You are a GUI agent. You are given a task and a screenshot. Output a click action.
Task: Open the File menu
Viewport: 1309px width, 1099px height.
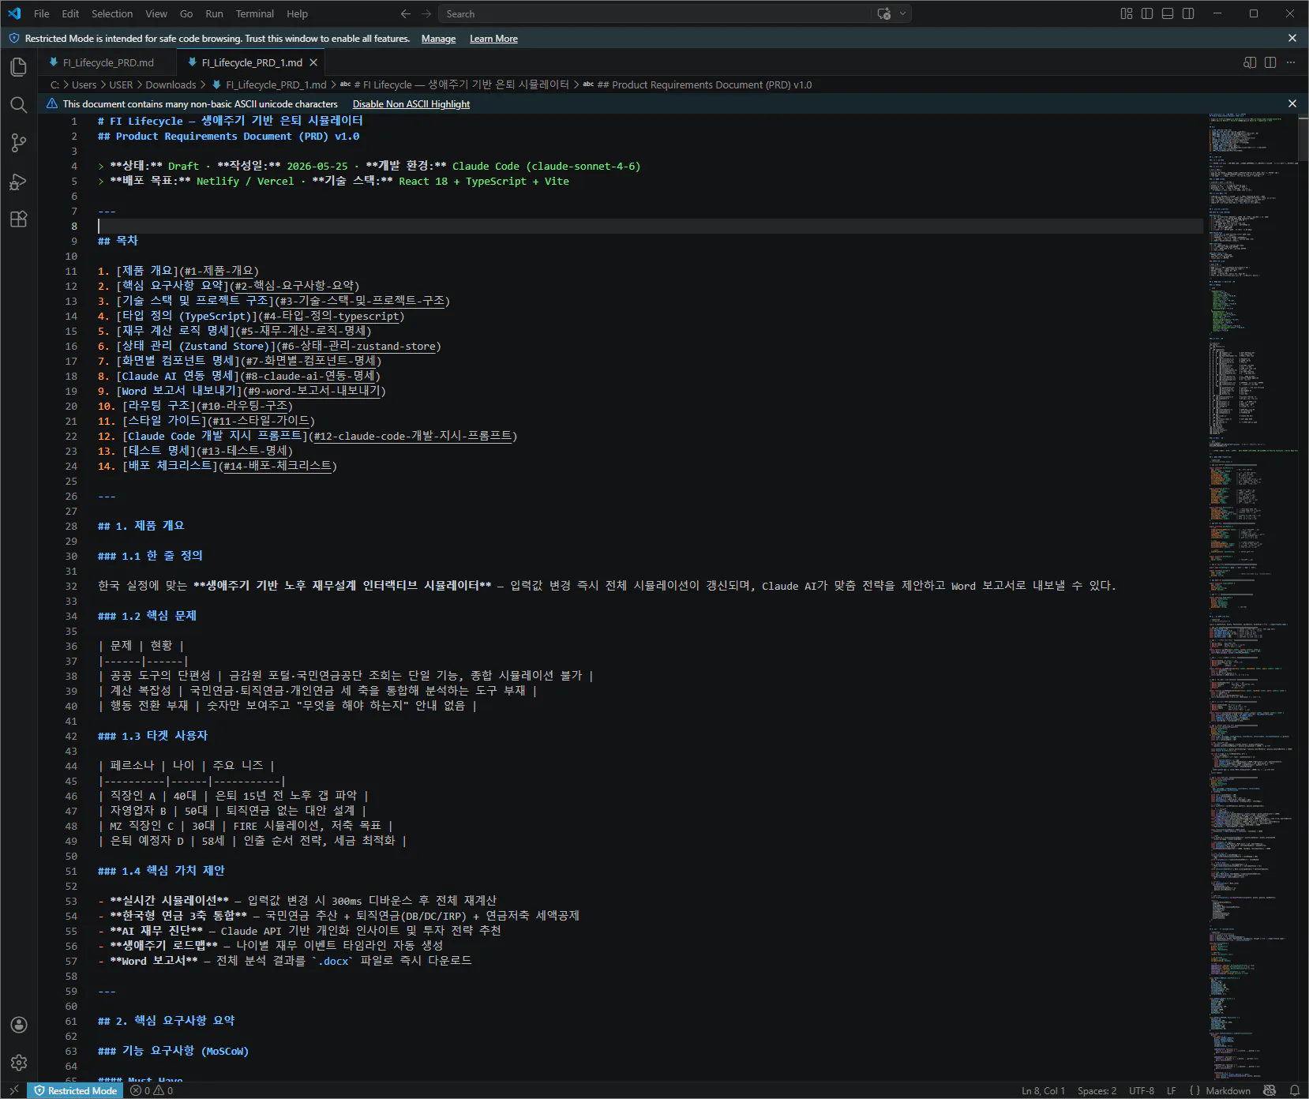point(42,13)
